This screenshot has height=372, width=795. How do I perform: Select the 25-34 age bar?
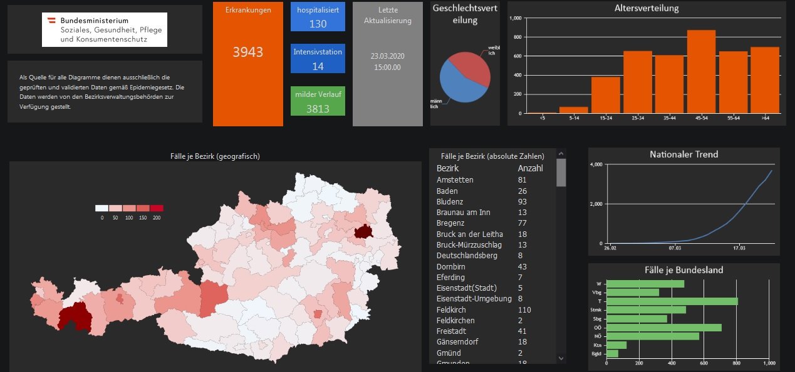(x=638, y=82)
